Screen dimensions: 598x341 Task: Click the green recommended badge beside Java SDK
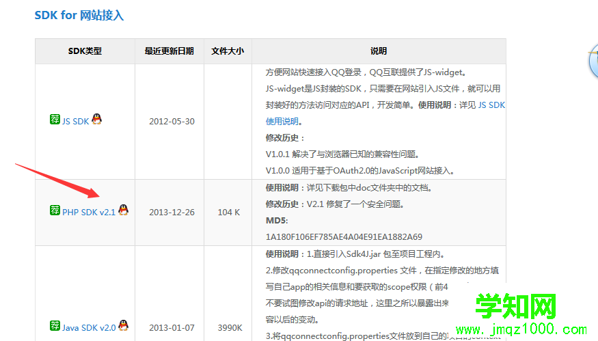point(55,325)
